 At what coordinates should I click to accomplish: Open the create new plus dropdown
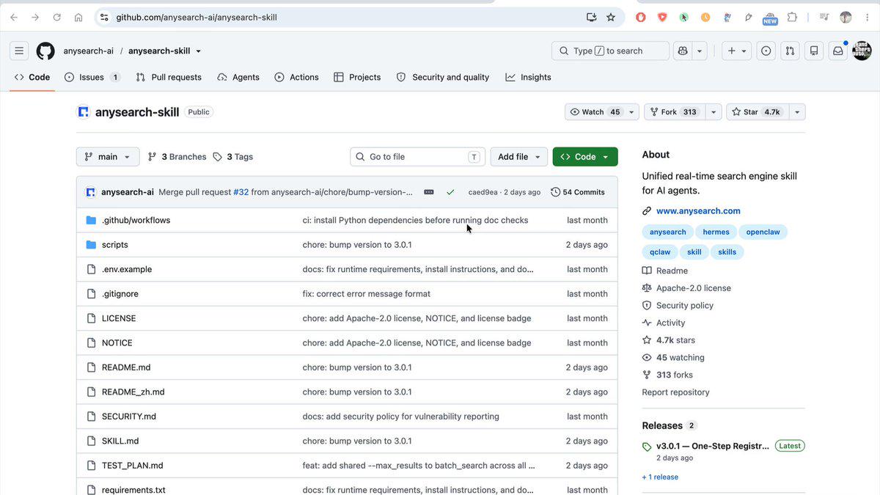(737, 51)
